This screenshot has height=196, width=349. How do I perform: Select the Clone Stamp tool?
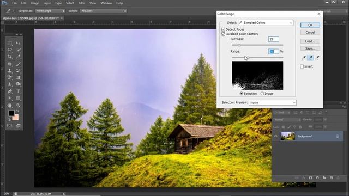click(10, 71)
